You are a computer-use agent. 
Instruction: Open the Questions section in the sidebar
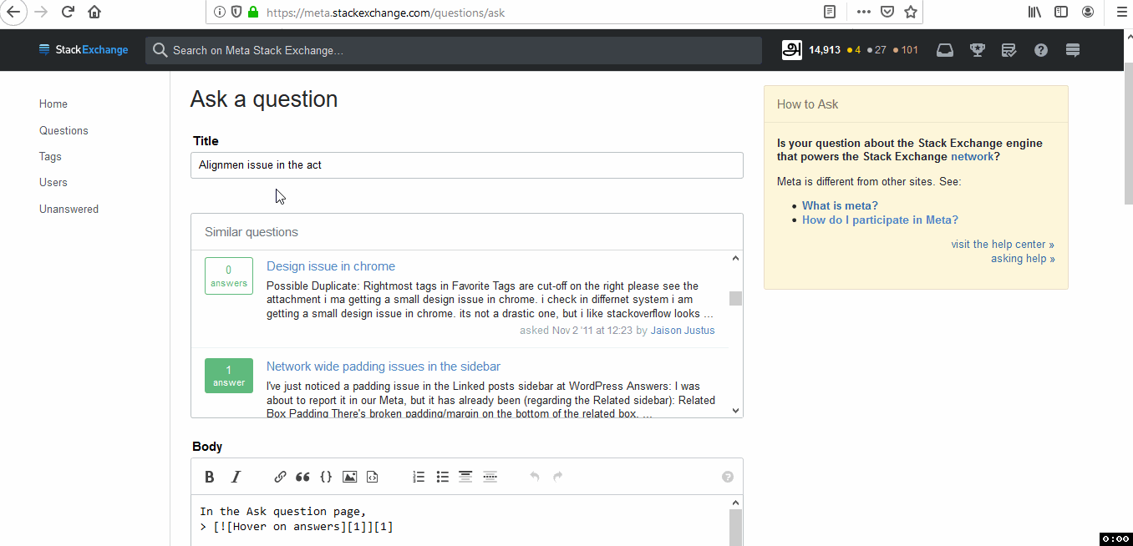(x=64, y=130)
